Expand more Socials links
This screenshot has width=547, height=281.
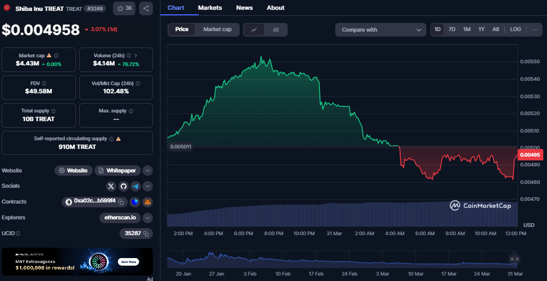(147, 186)
